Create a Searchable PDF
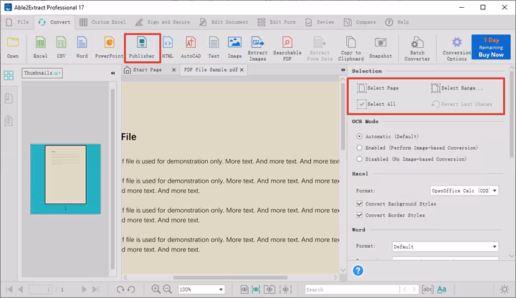The image size is (516, 298). click(287, 49)
